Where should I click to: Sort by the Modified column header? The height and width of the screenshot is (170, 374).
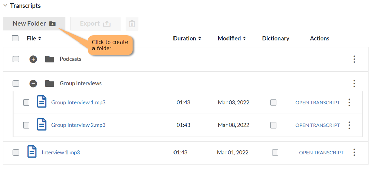point(232,38)
